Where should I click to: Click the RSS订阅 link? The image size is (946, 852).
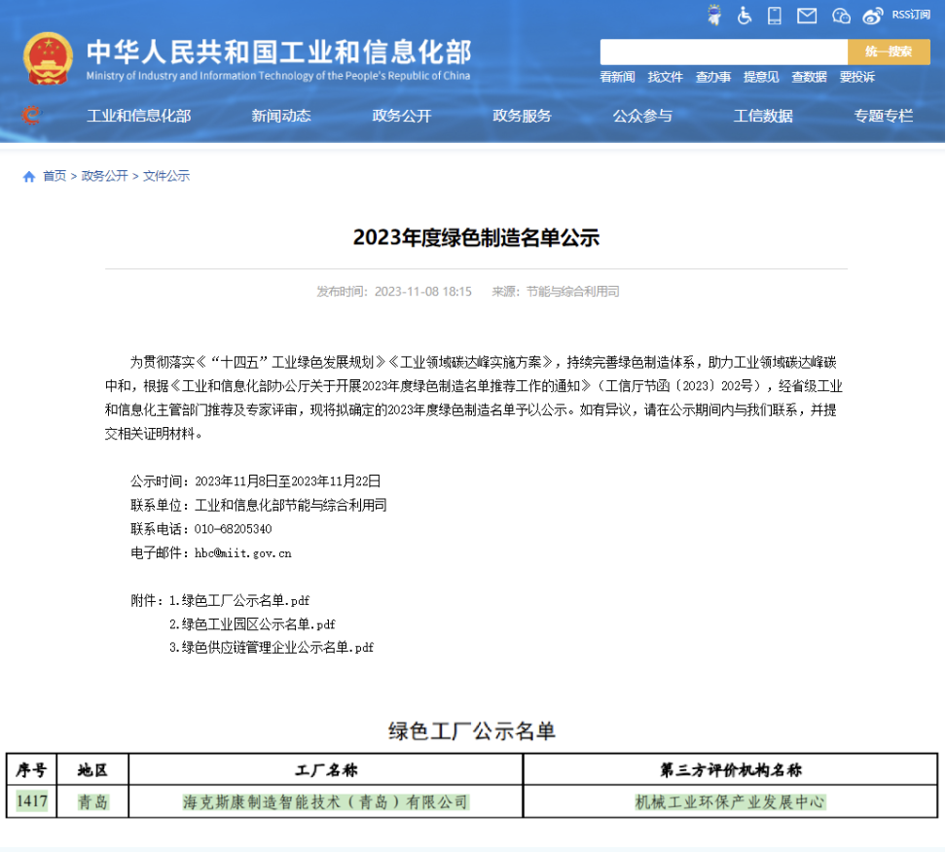pyautogui.click(x=911, y=15)
